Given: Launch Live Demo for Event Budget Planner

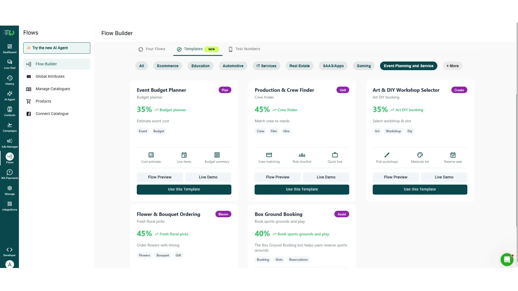Looking at the screenshot, I should 208,177.
